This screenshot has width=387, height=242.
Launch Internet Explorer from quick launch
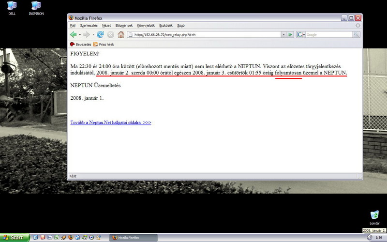[x=36, y=237]
